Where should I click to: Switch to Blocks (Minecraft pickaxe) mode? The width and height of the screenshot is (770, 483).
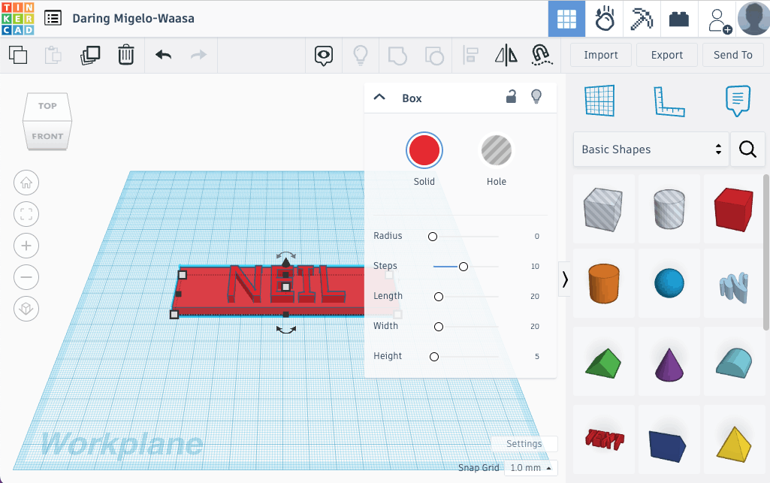click(642, 19)
